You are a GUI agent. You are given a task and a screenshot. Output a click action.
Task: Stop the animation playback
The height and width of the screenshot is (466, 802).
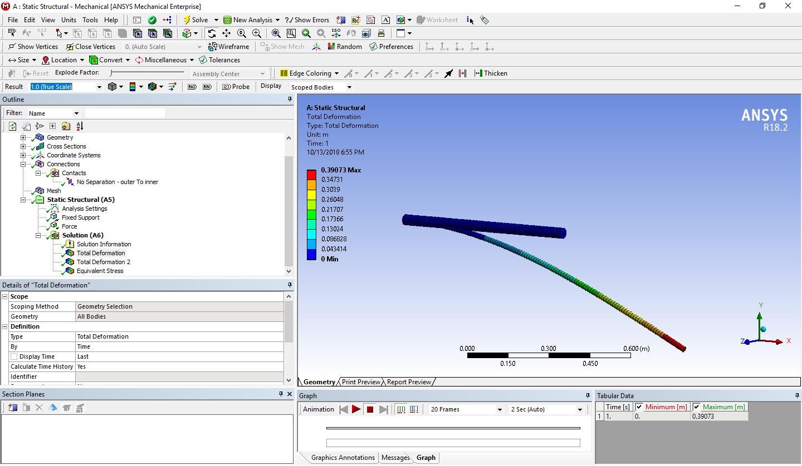(370, 409)
